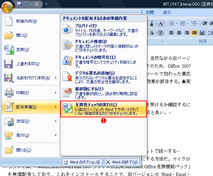This screenshot has height=176, width=213.
Task: Expand the 送信 submenu arrow
Action: 56,121
